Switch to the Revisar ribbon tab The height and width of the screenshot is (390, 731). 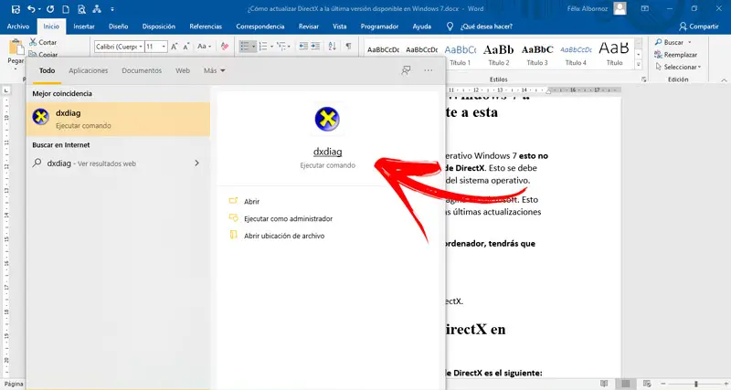click(309, 26)
